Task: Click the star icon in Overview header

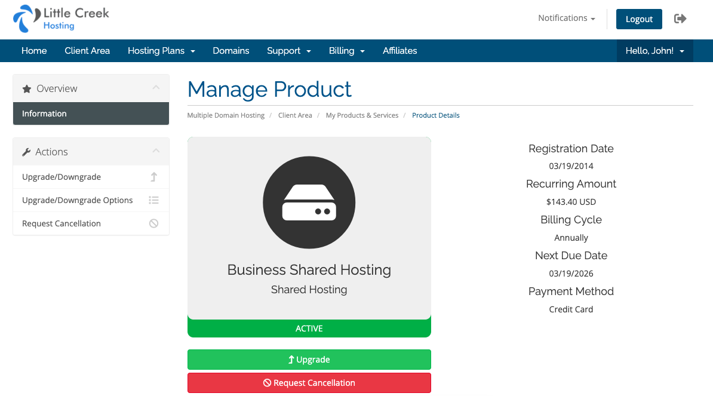Action: pyautogui.click(x=26, y=89)
